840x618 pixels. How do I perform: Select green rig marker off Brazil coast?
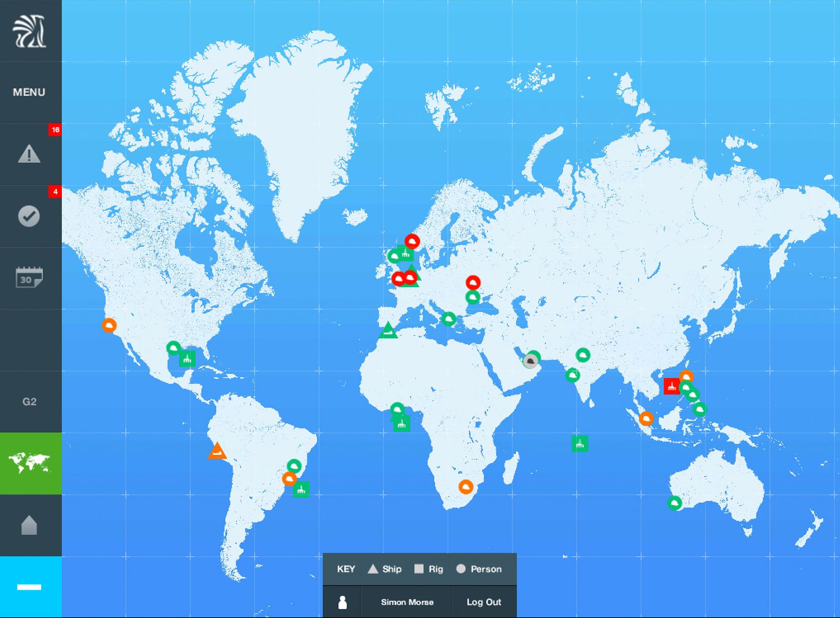(x=301, y=489)
